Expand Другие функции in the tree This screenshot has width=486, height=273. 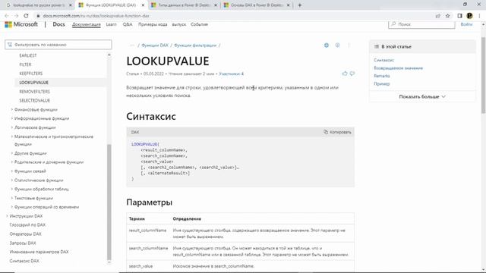pos(30,153)
